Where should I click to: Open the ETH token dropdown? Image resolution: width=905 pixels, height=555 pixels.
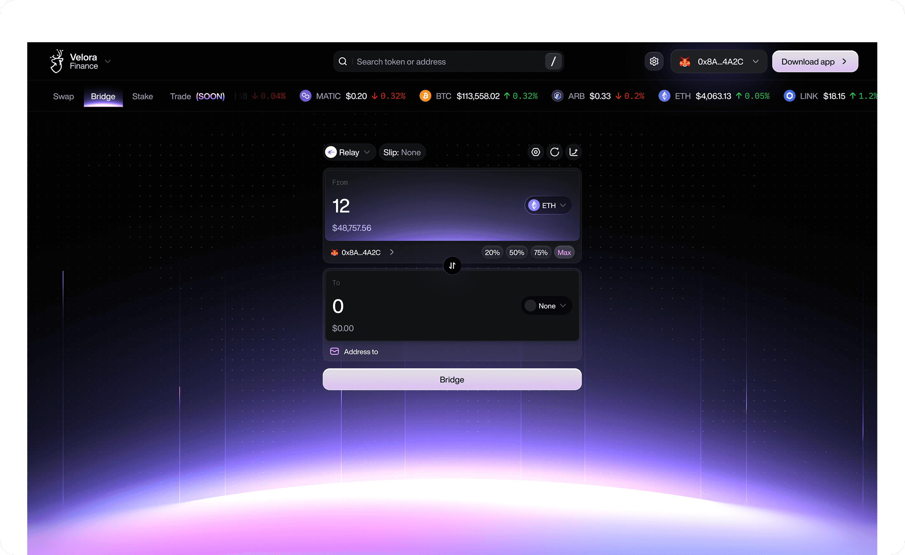click(548, 205)
